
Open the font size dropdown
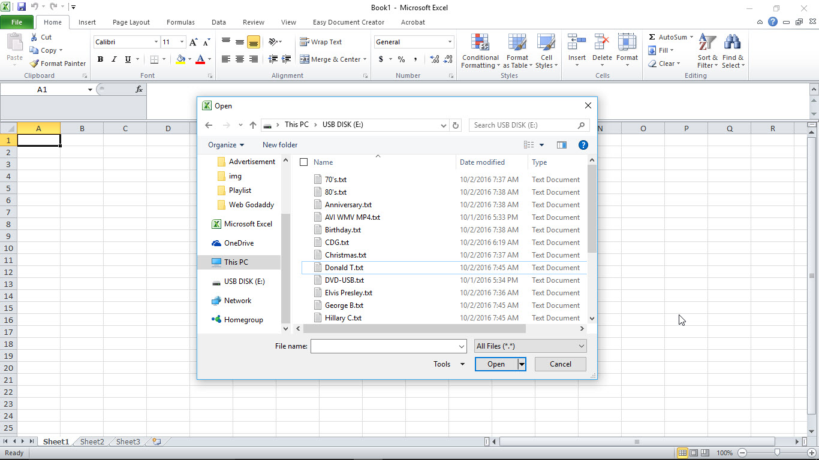pyautogui.click(x=182, y=42)
